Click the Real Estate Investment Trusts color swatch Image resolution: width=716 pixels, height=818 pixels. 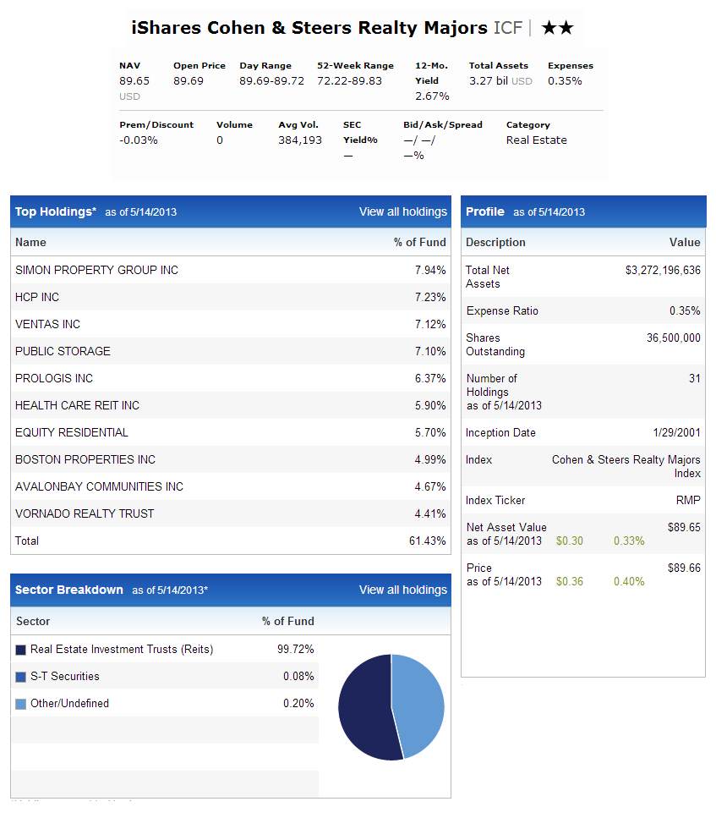pos(21,650)
